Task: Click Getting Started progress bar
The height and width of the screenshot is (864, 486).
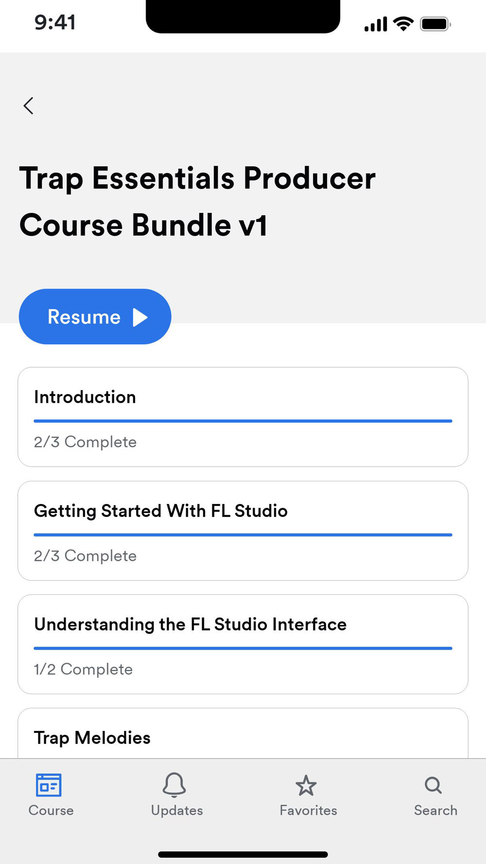Action: click(243, 535)
